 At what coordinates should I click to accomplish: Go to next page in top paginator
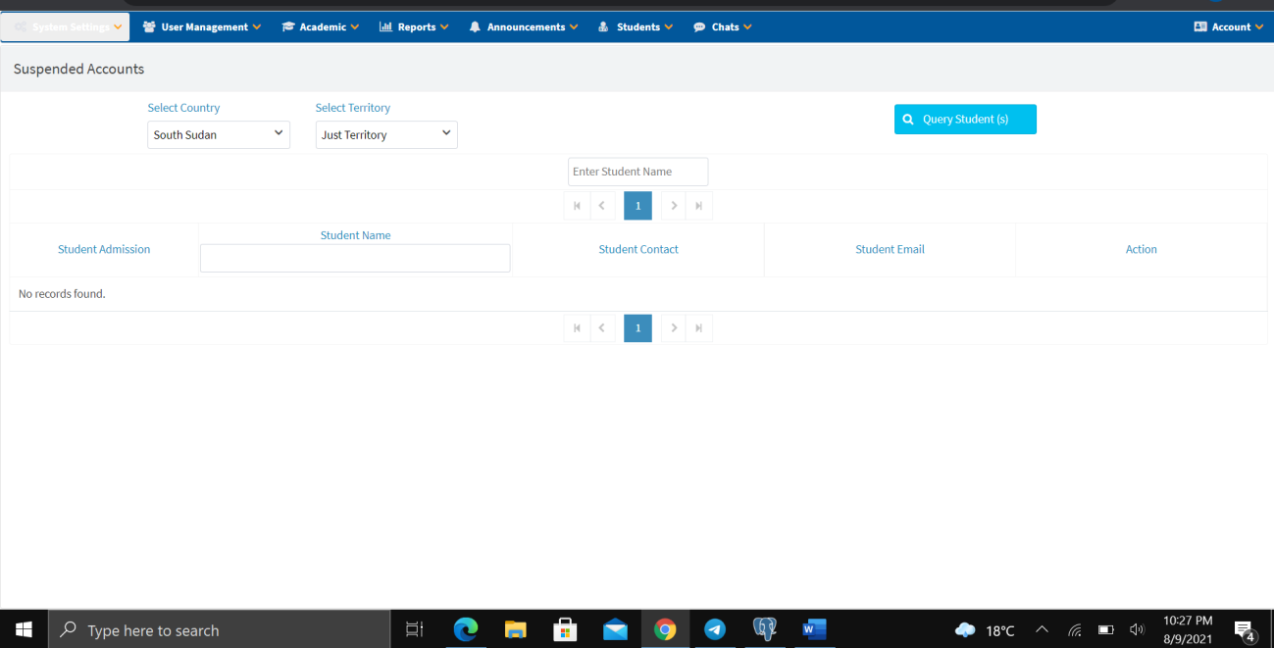[674, 206]
